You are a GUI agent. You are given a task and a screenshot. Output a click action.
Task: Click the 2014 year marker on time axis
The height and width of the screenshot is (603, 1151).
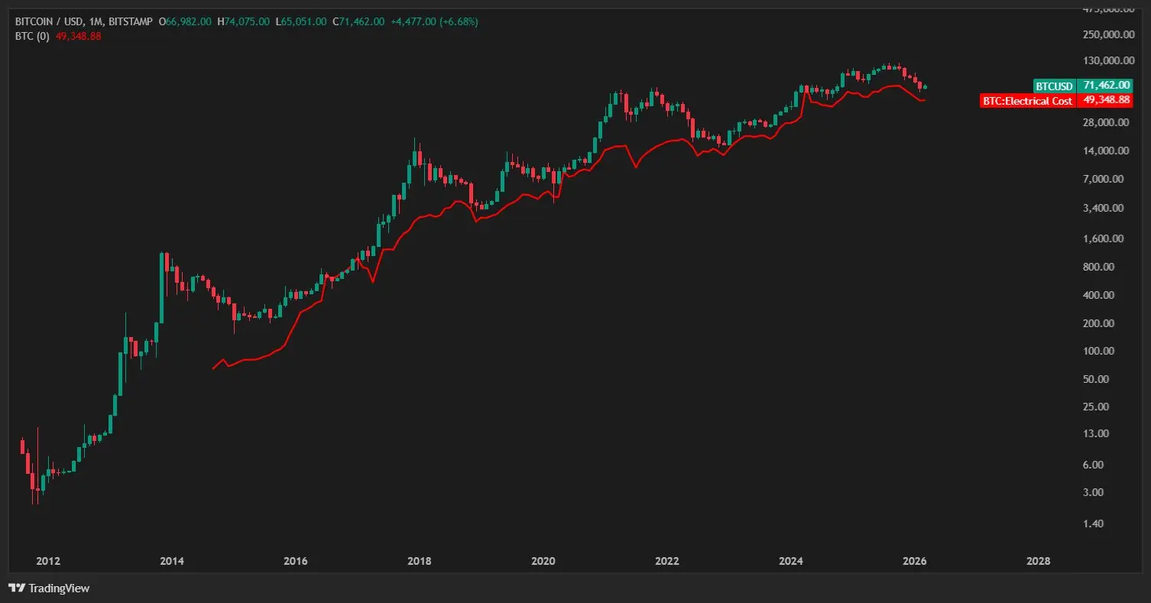pos(171,561)
